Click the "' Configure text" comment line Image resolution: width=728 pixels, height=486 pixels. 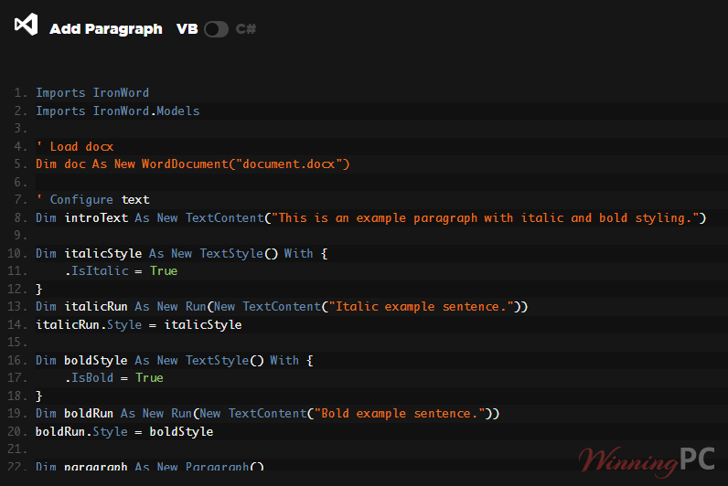click(93, 200)
